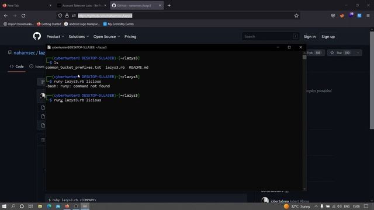Open the Pricing page link

130,36
